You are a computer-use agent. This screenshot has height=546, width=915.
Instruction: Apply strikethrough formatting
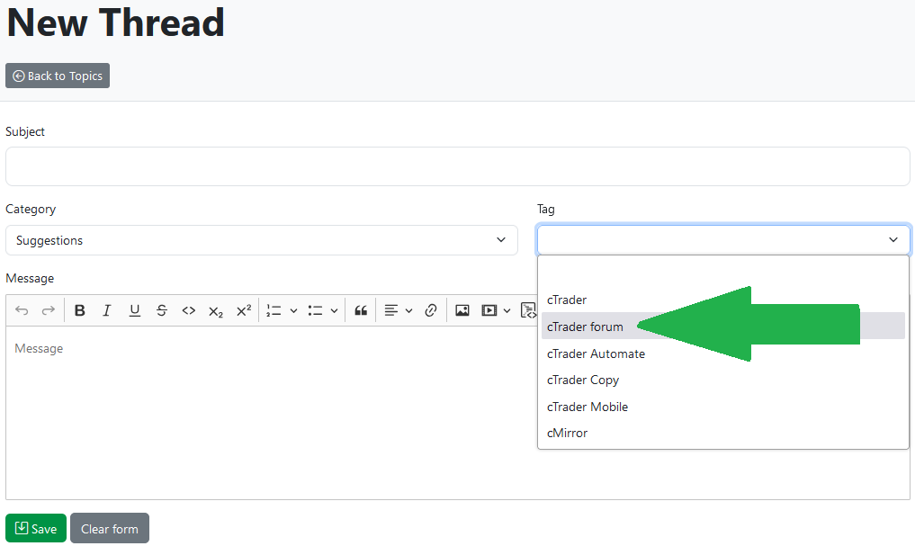pyautogui.click(x=162, y=310)
